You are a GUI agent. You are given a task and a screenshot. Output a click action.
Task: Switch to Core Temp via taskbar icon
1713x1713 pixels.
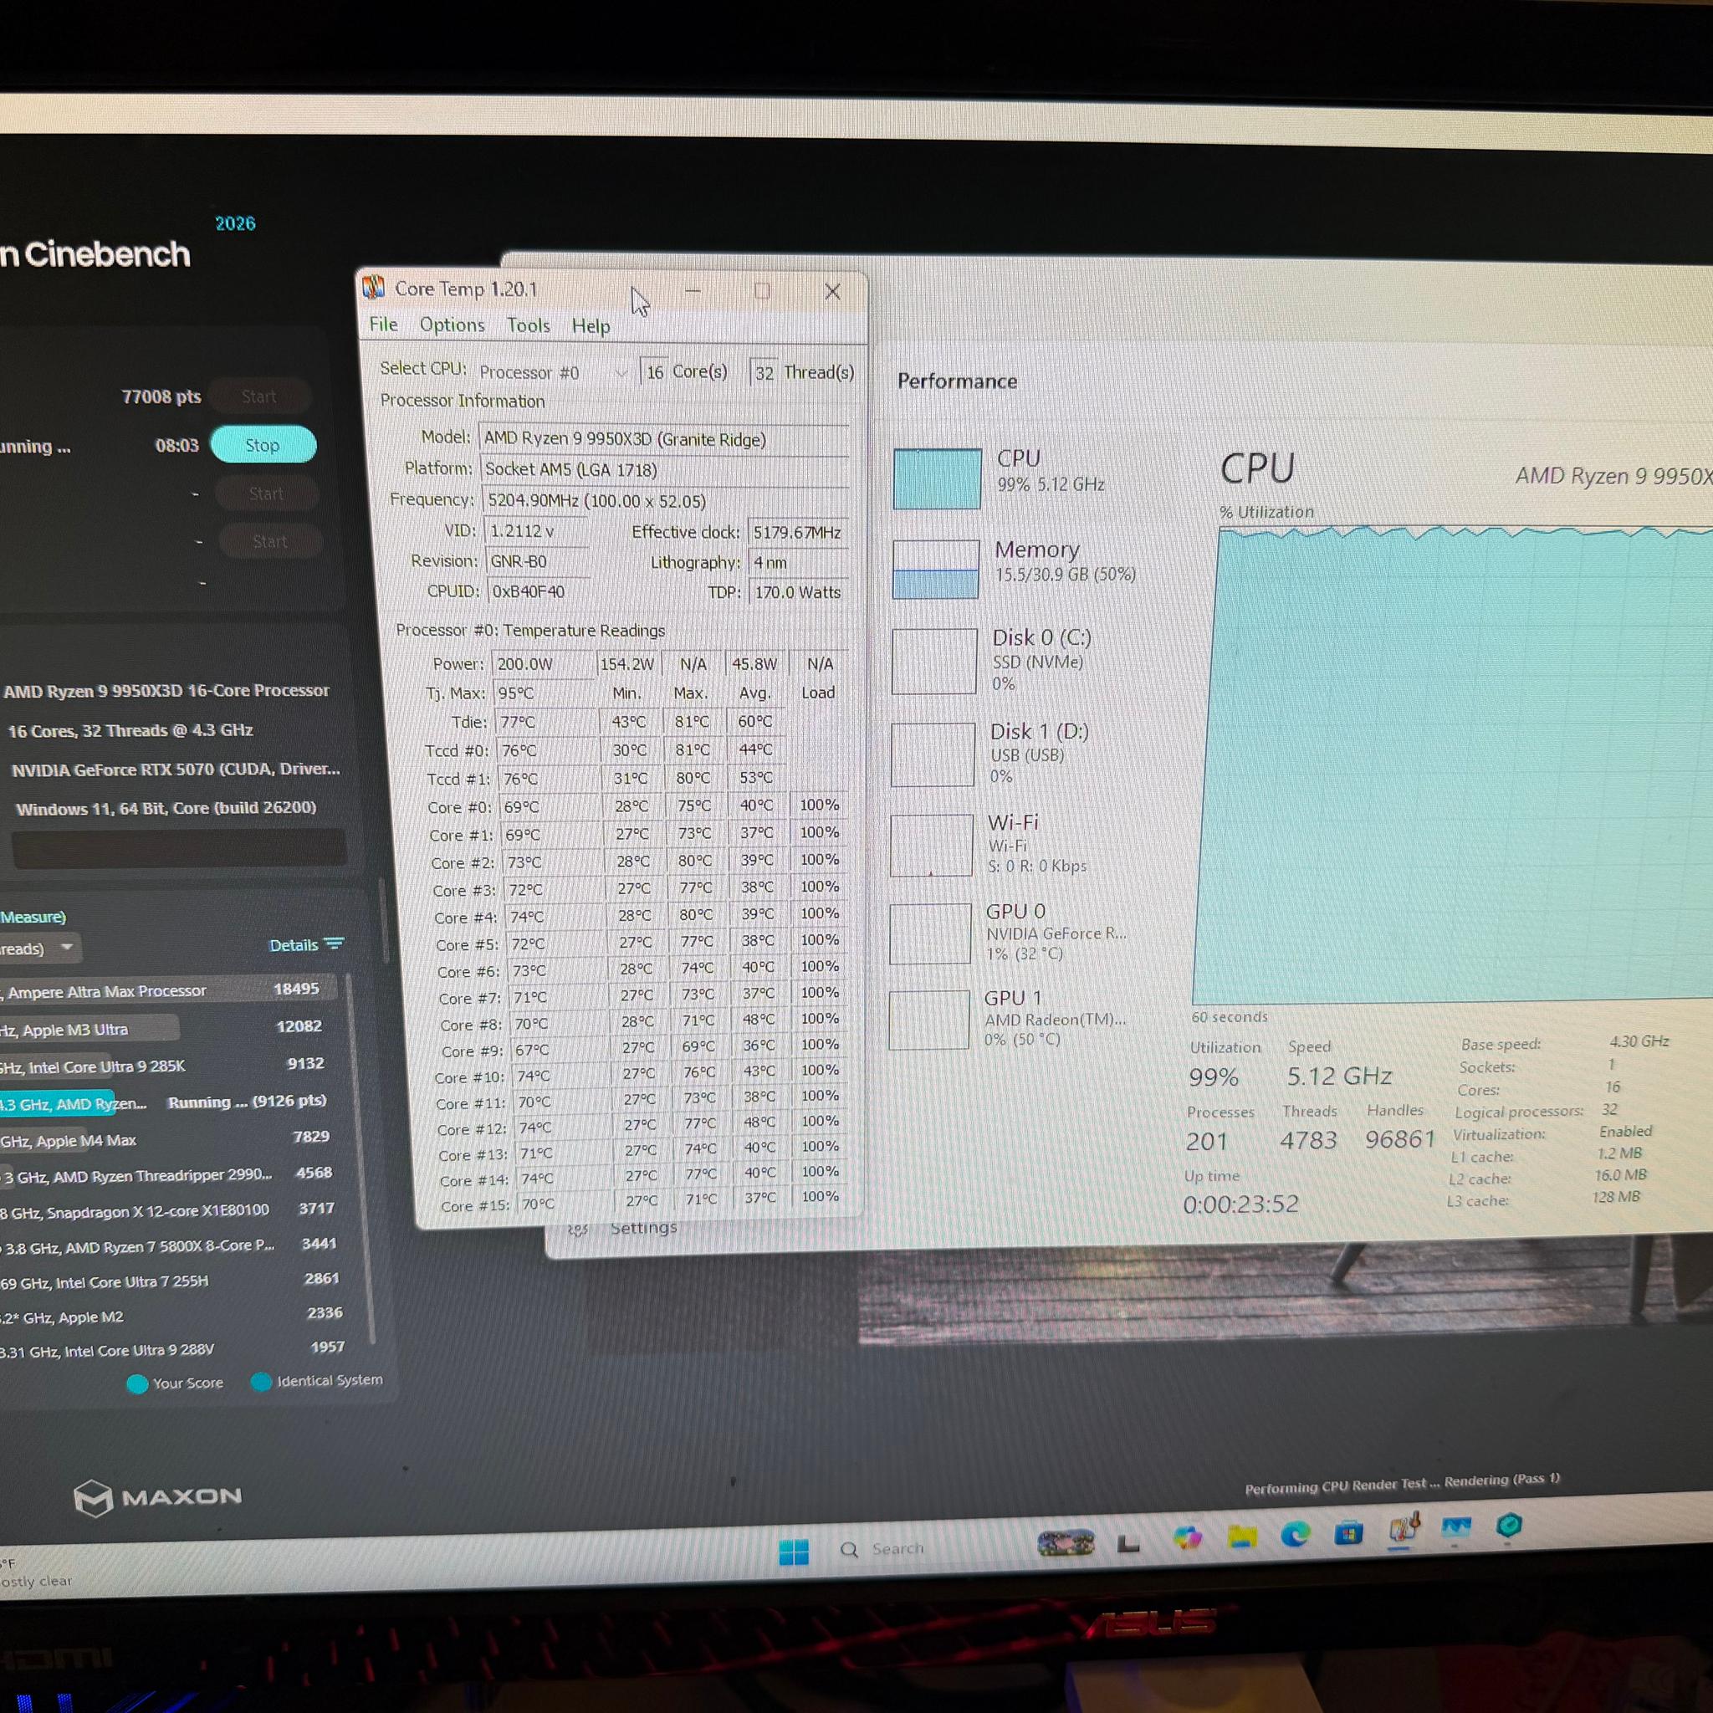(x=1404, y=1529)
